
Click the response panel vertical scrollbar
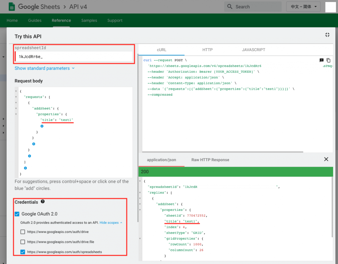tap(332, 207)
